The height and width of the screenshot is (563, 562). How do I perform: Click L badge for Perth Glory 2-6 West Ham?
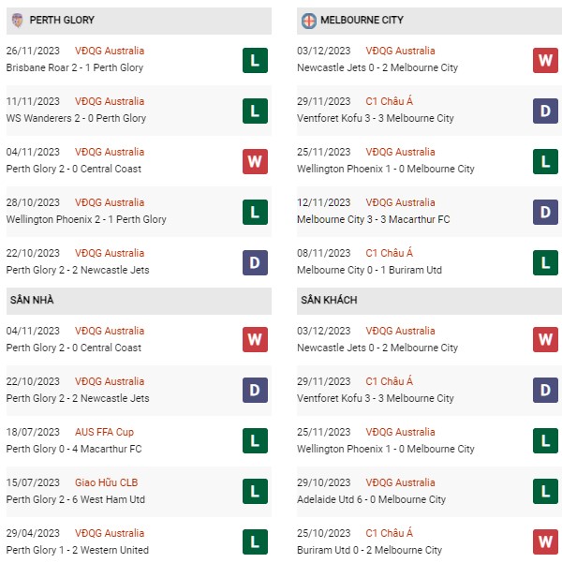coord(255,491)
